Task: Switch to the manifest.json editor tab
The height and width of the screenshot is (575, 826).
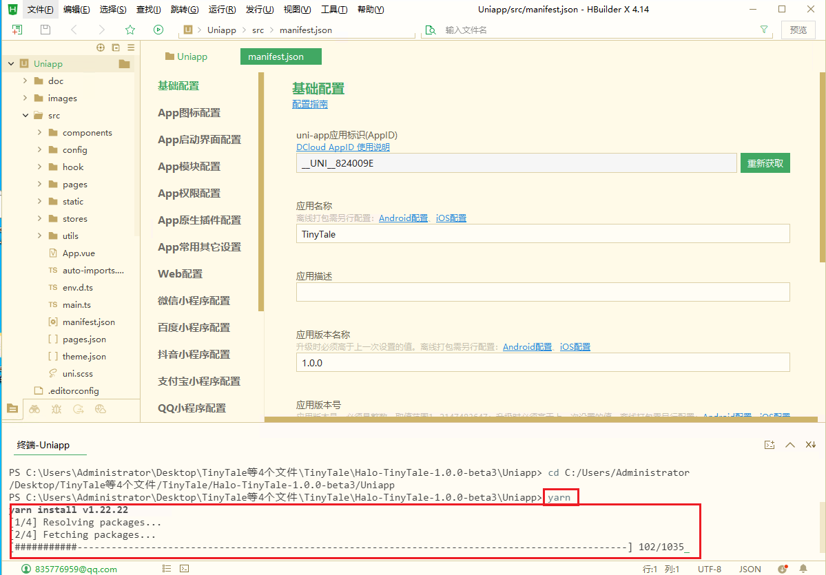Action: (x=281, y=56)
